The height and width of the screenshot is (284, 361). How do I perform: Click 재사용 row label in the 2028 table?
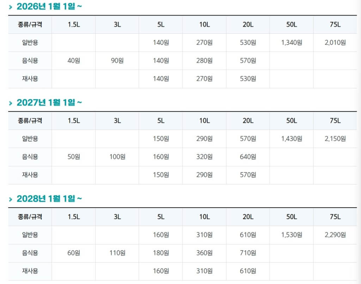30,271
